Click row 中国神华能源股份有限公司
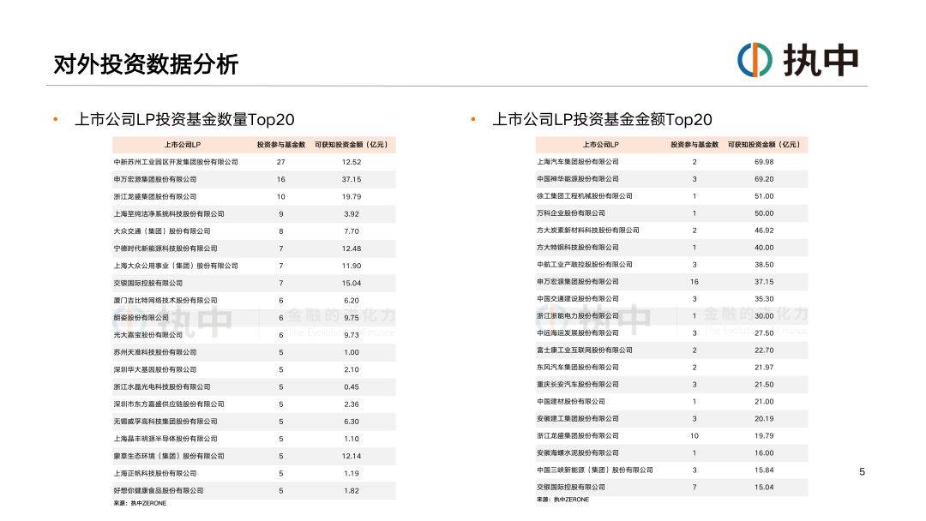926x521 pixels. point(671,179)
